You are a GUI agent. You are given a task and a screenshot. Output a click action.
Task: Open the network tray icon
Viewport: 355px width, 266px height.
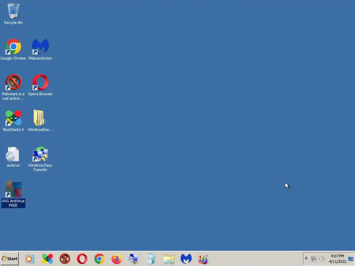[x=313, y=258]
